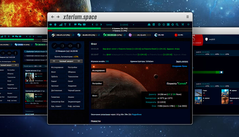Open the statistics bar-chart icon
The width and height of the screenshot is (239, 137).
point(61,25)
